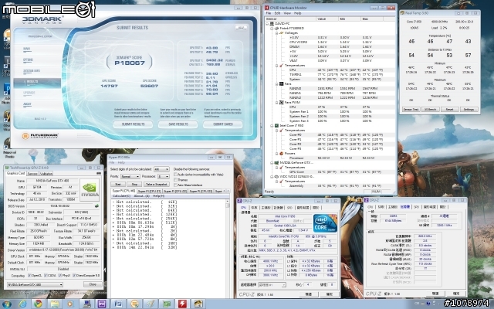
Task: Open the purple app icon on the taskbar
Action: (x=102, y=304)
